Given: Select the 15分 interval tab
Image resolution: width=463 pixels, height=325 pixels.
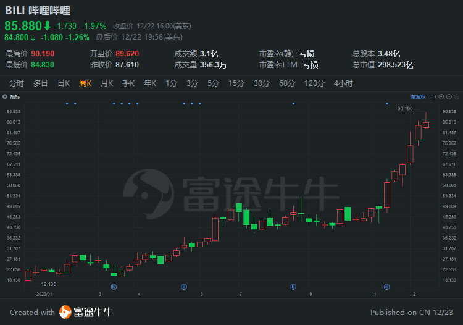Looking at the screenshot, I should [236, 83].
